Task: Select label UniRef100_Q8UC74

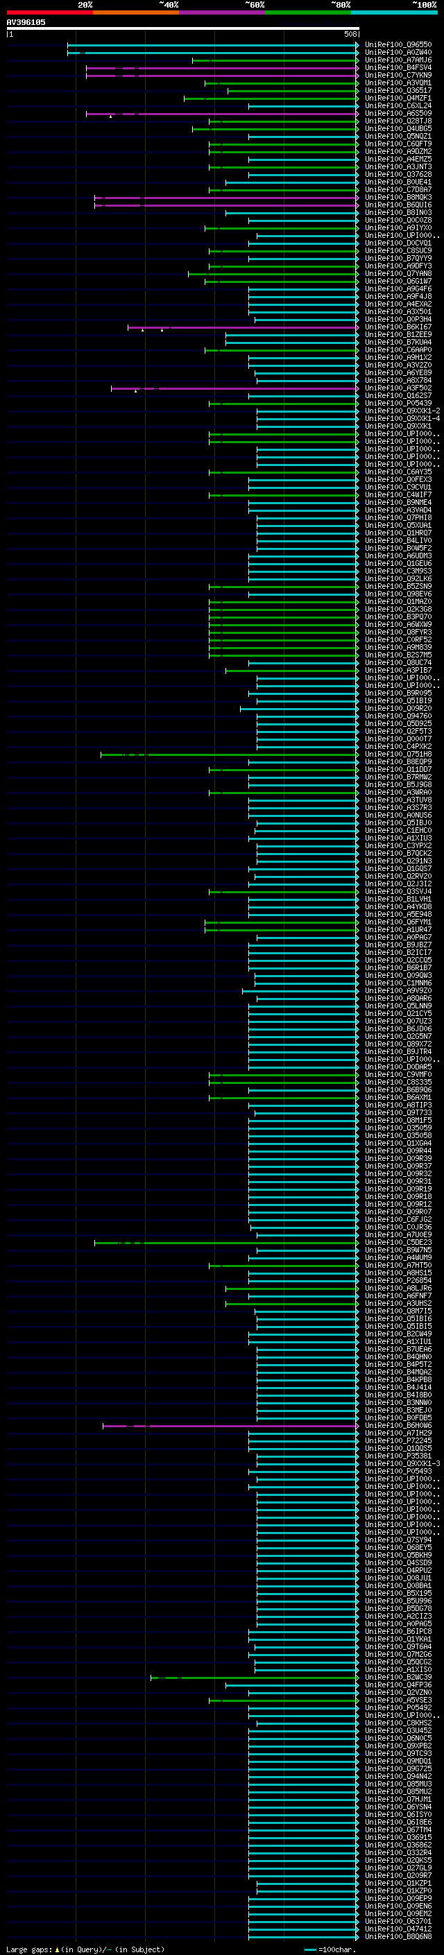Action: pos(398,662)
